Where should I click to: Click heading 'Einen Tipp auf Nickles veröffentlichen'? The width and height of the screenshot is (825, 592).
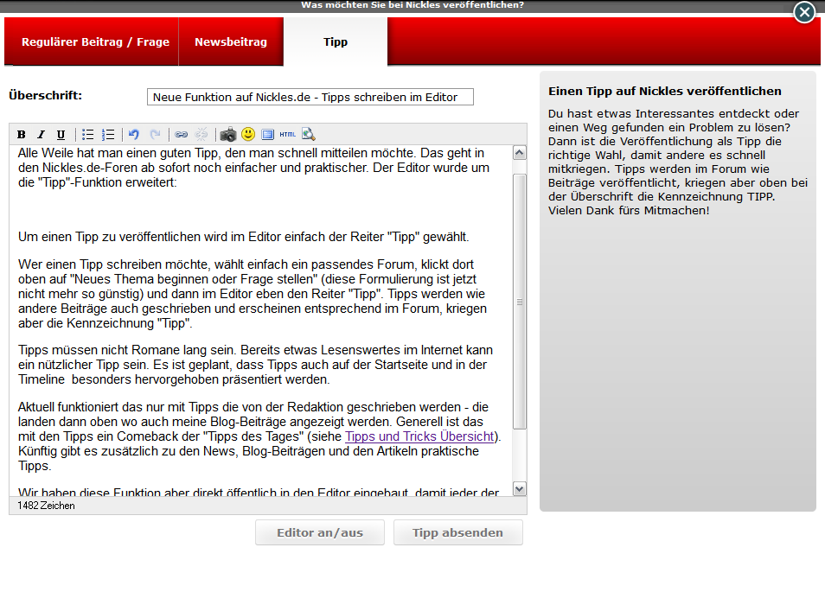[x=664, y=91]
